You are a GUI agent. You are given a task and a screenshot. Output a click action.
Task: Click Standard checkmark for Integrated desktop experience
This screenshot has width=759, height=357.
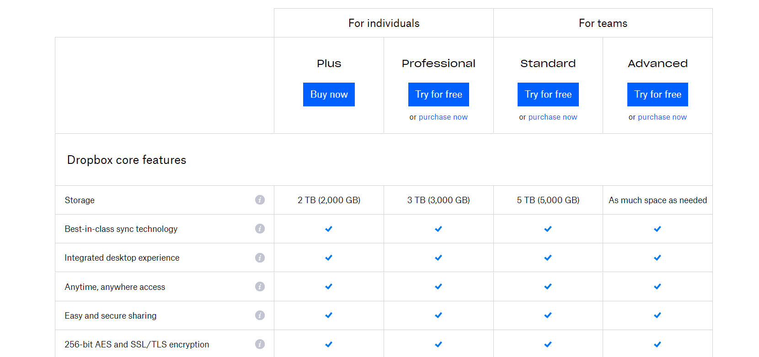[x=548, y=257]
